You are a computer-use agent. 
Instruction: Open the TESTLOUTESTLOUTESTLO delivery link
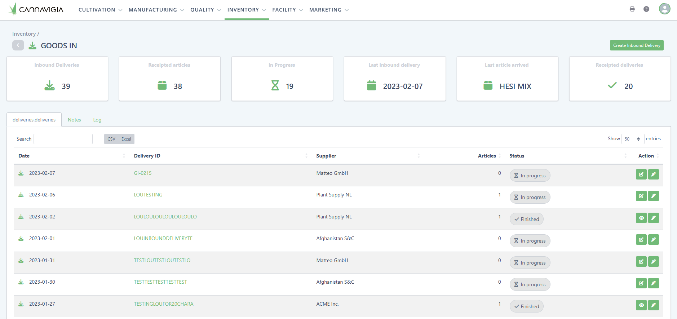[x=162, y=260]
